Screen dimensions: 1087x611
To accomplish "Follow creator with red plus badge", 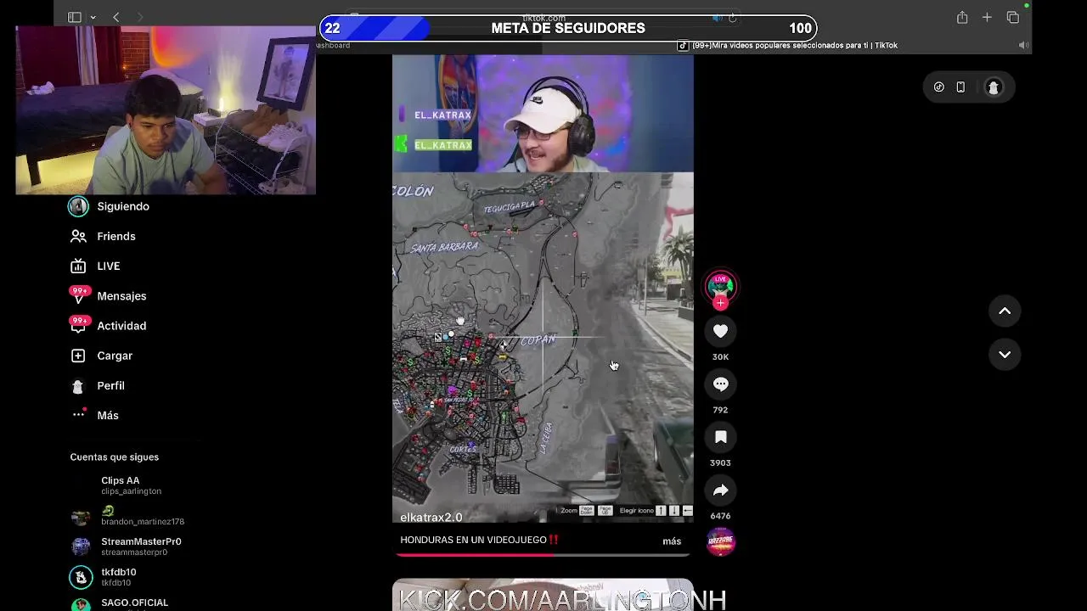I will [720, 303].
